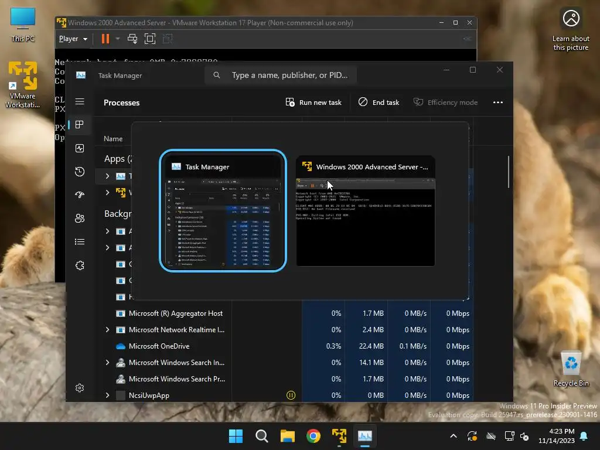The width and height of the screenshot is (600, 450).
Task: Click Task Manager vertical scrollbar
Action: pos(509,172)
